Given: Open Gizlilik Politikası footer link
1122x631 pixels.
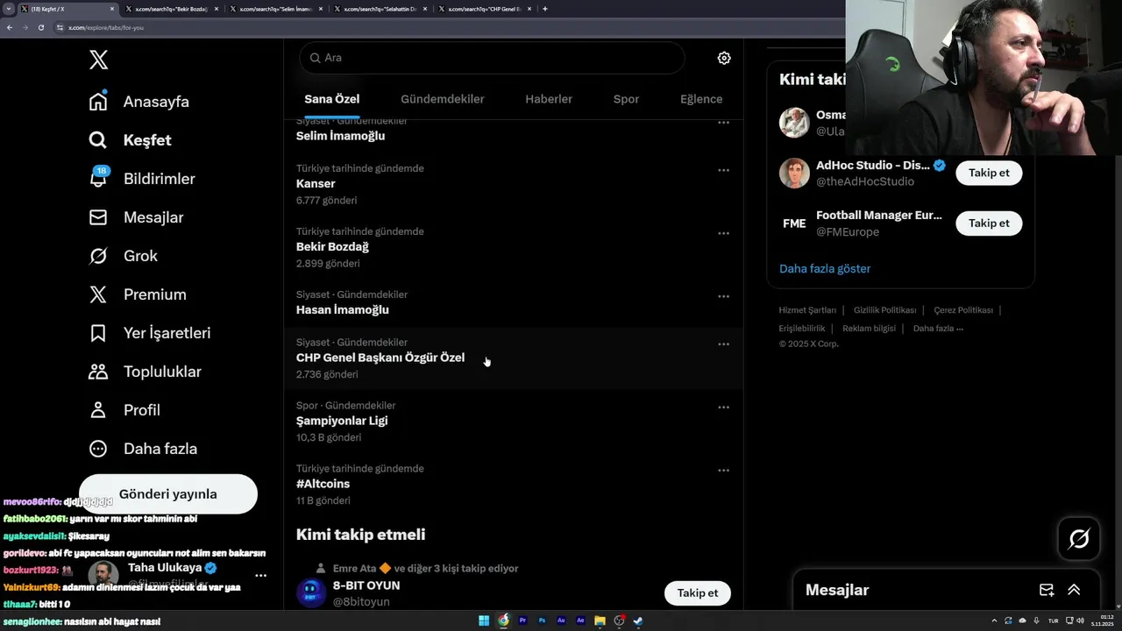Looking at the screenshot, I should (884, 310).
